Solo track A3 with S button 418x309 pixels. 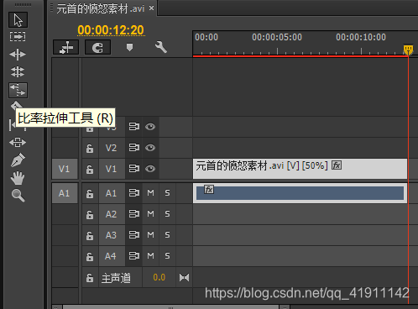(x=167, y=235)
